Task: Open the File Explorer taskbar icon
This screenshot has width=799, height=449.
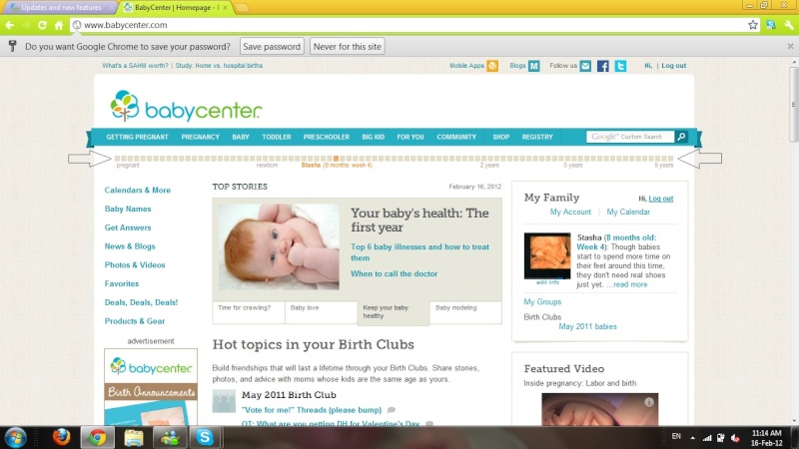Action: tap(134, 437)
